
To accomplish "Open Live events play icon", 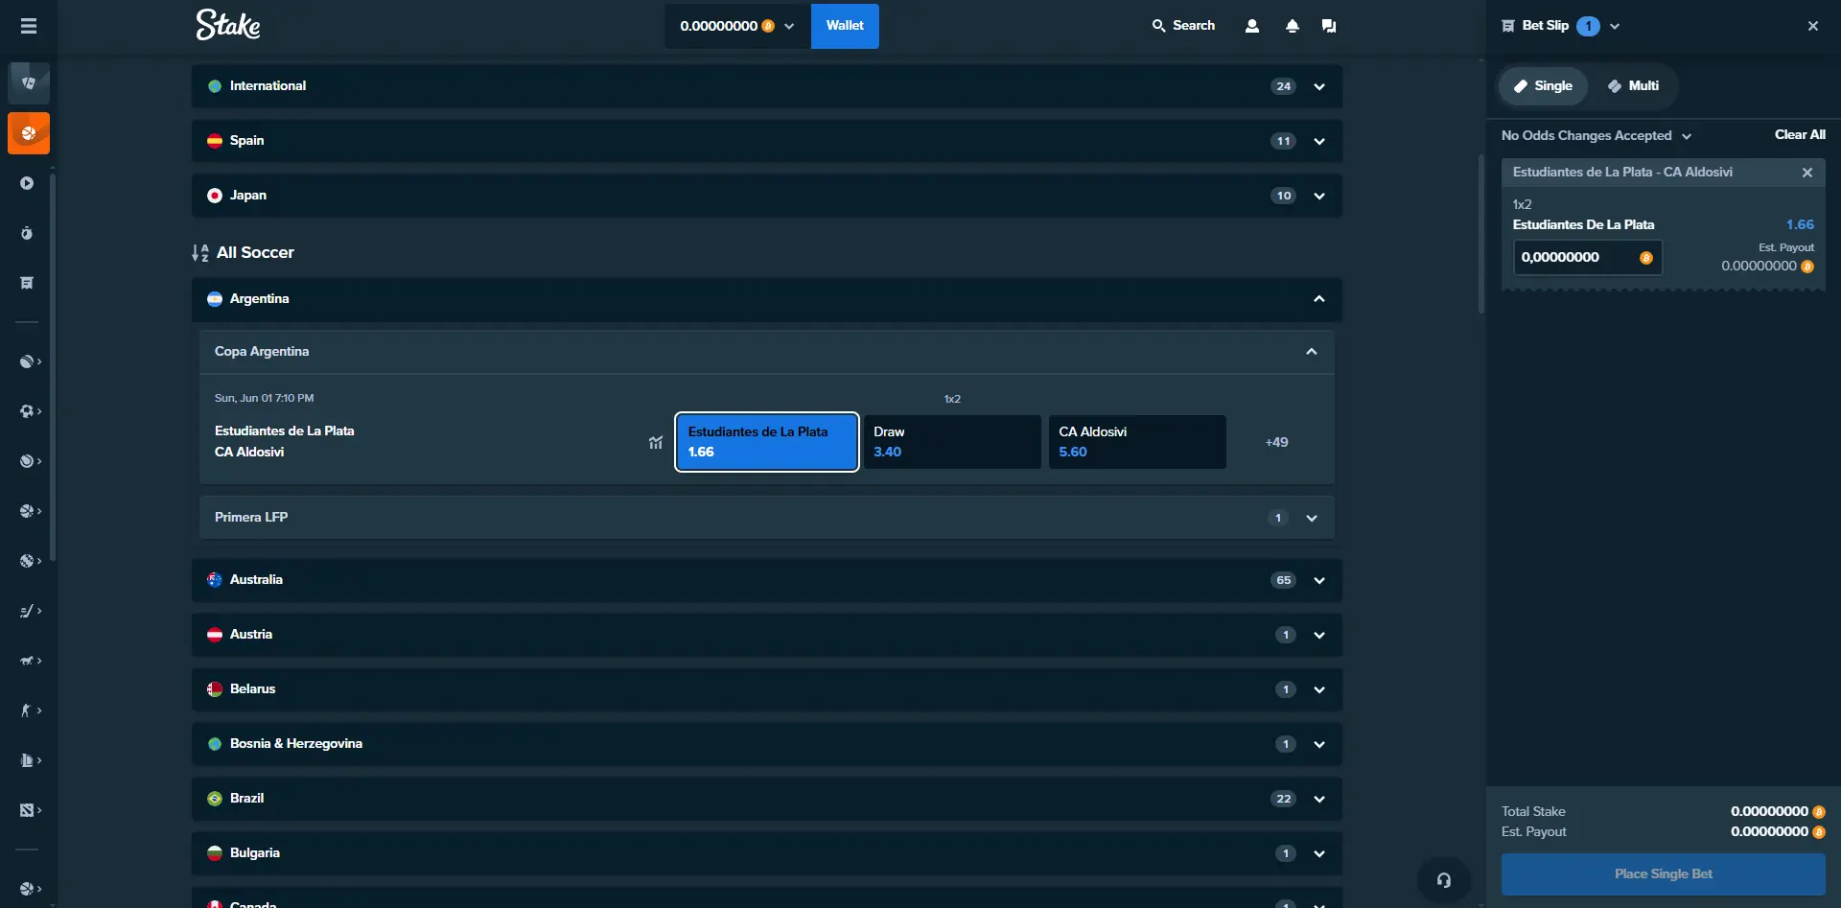I will point(27,183).
